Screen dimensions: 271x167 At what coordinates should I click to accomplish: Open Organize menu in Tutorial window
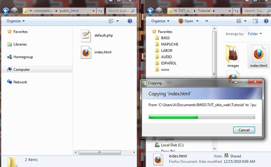(160, 21)
